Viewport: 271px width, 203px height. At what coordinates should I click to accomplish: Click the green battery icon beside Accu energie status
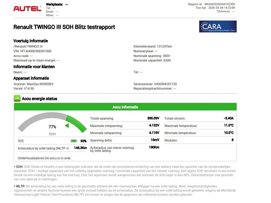[x=17, y=99]
